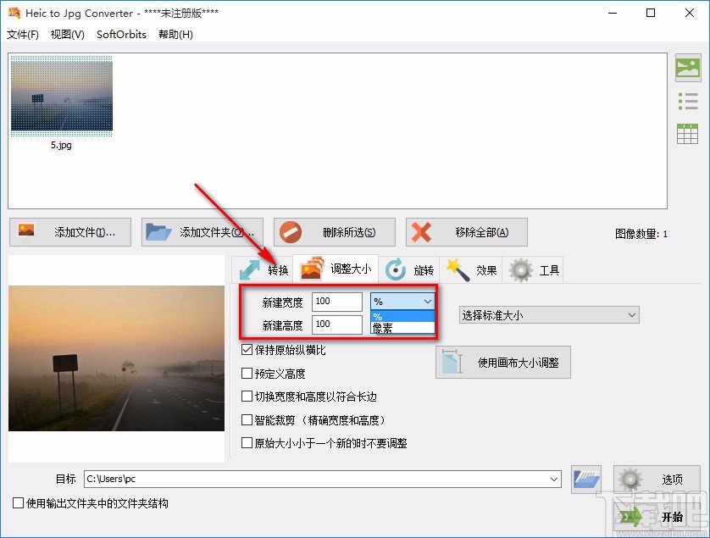The height and width of the screenshot is (538, 710).
Task: Uncheck 保持原始纵横比 aspect ratio option
Action: [x=246, y=350]
